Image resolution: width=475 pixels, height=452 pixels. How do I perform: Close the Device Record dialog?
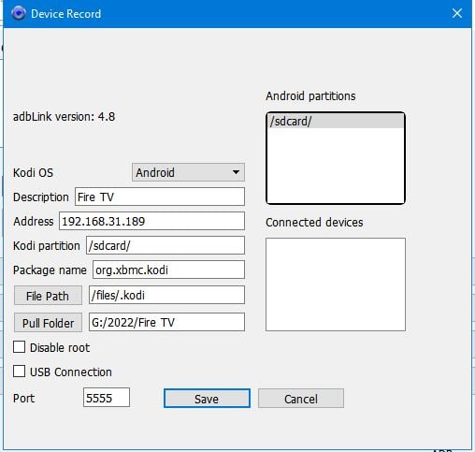coord(457,13)
